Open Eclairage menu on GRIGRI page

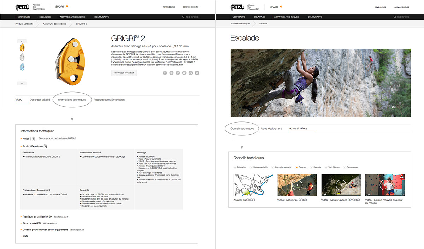(x=44, y=17)
